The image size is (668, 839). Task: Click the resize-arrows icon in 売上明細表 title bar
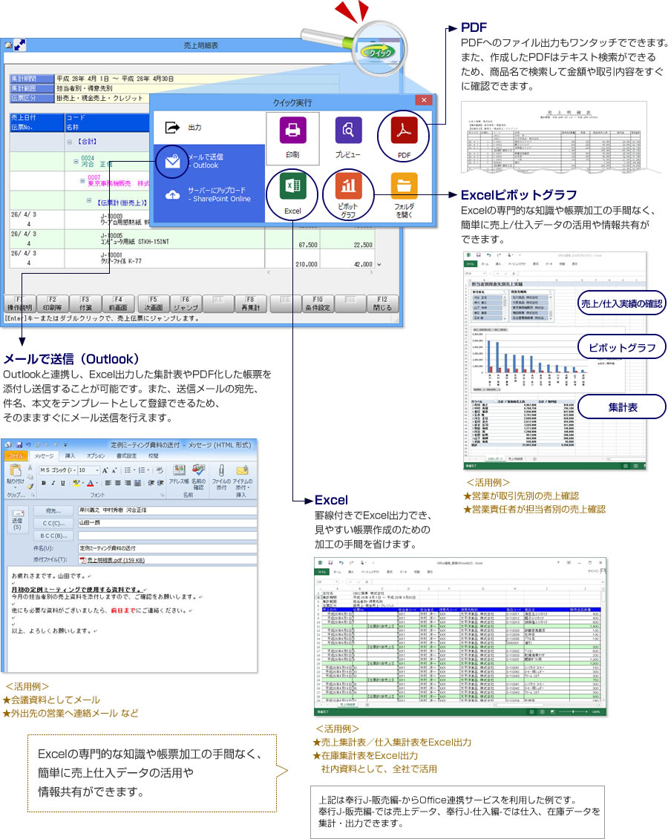point(20,45)
